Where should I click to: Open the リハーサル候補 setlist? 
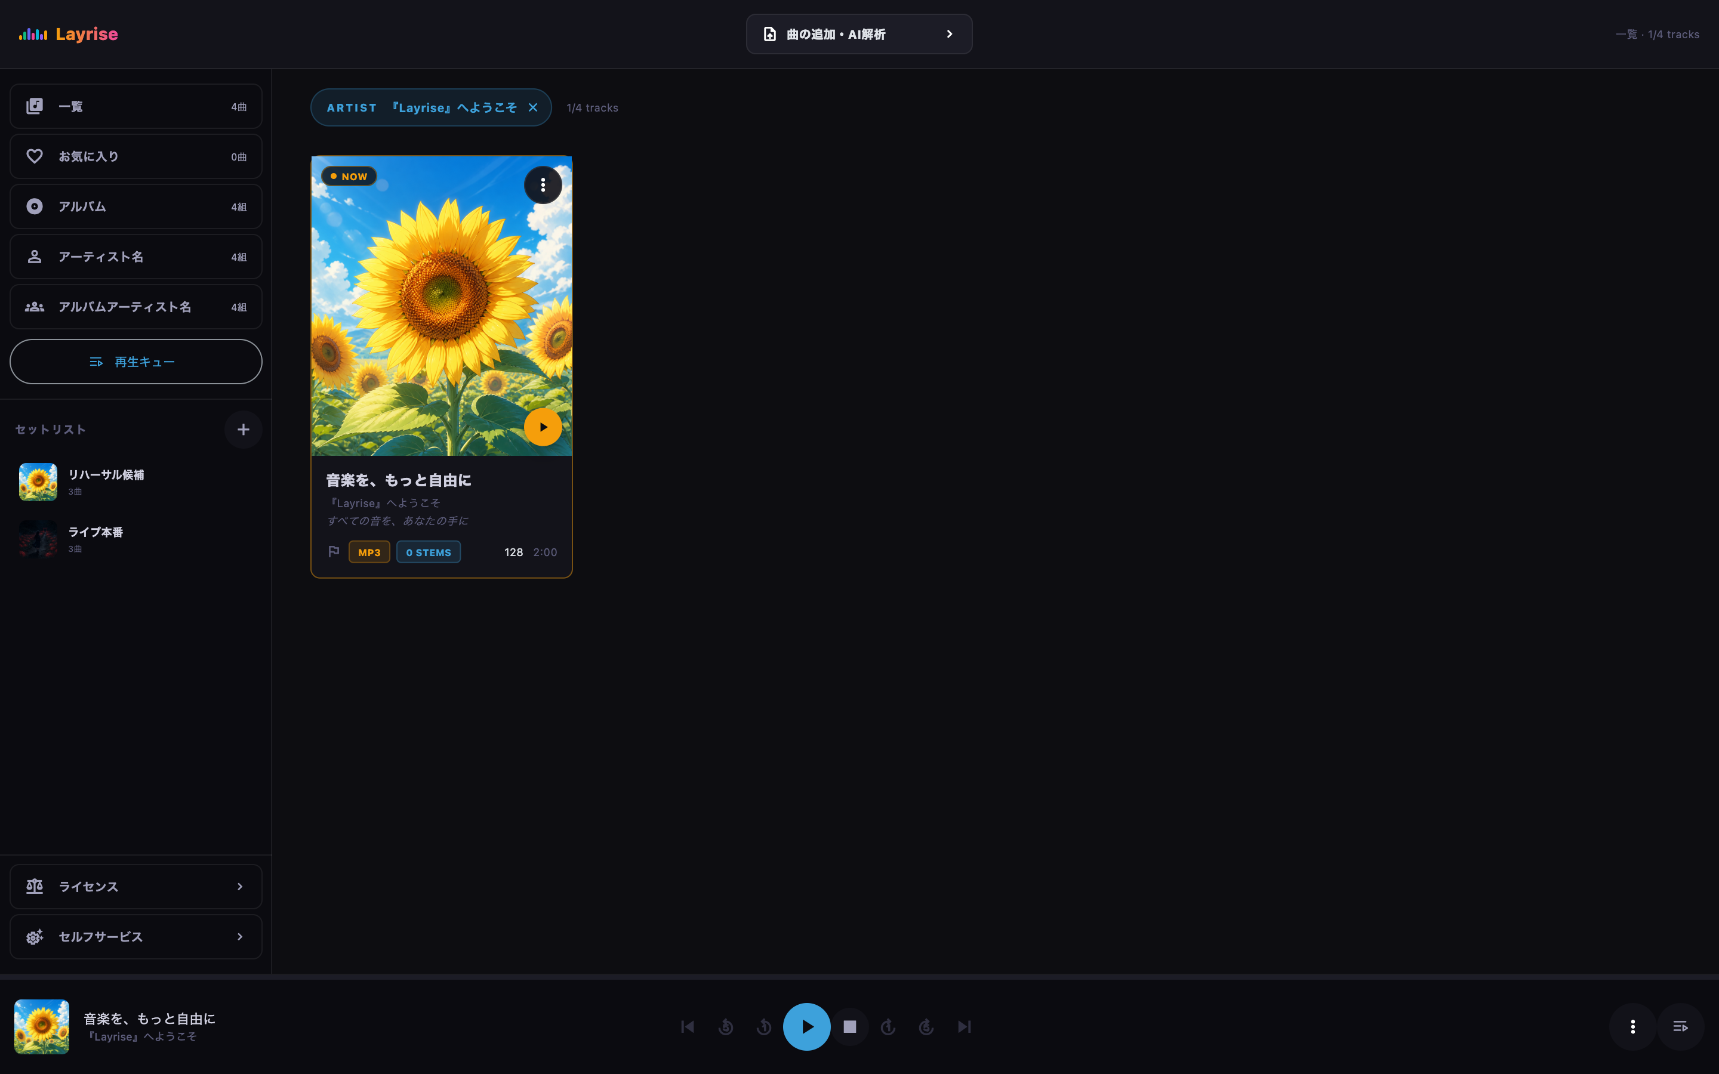[x=135, y=482]
